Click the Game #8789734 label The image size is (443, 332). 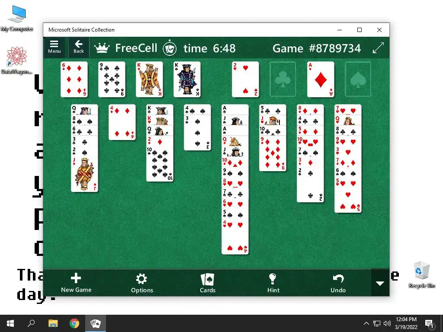point(317,48)
